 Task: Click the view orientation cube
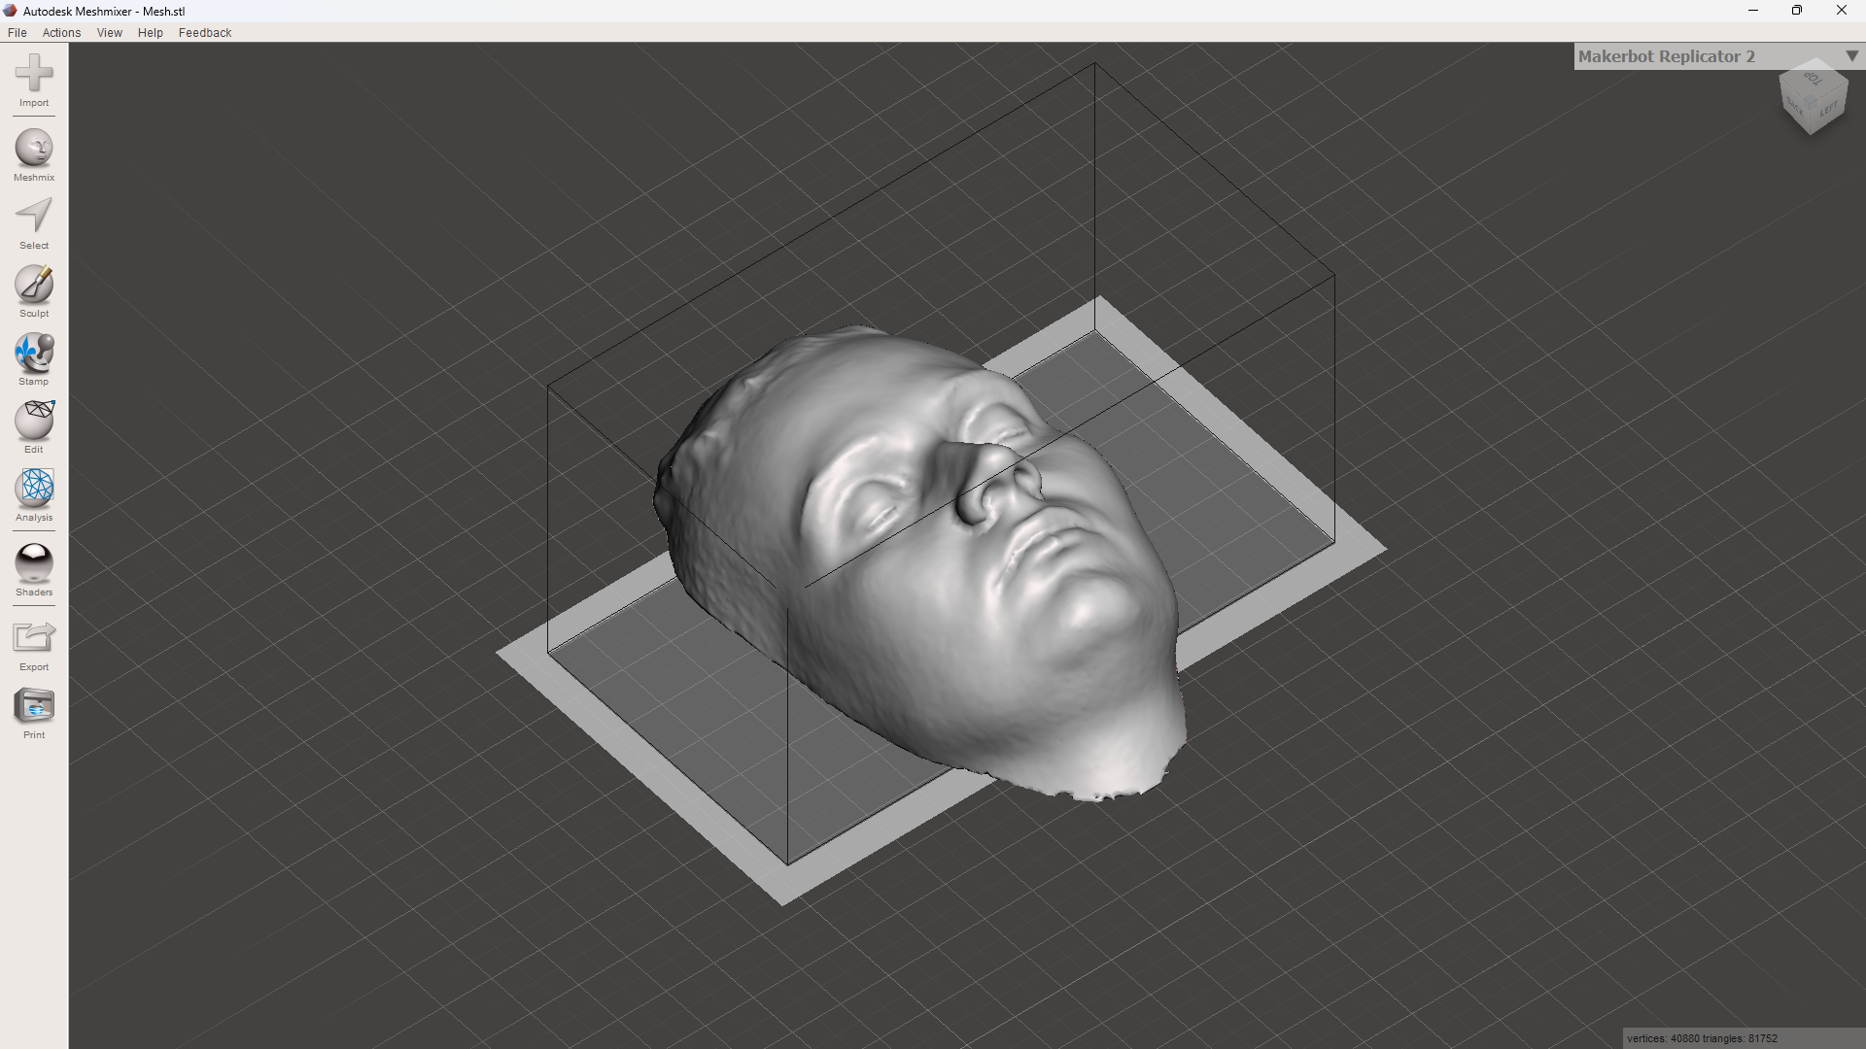click(1813, 97)
